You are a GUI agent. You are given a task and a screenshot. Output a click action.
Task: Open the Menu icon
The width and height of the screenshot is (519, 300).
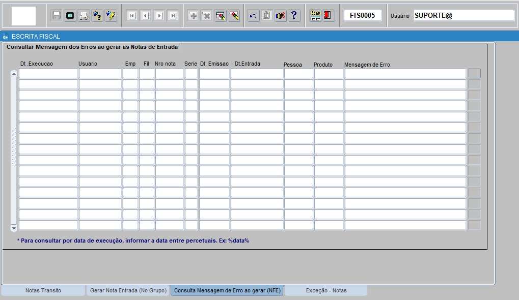(x=316, y=16)
